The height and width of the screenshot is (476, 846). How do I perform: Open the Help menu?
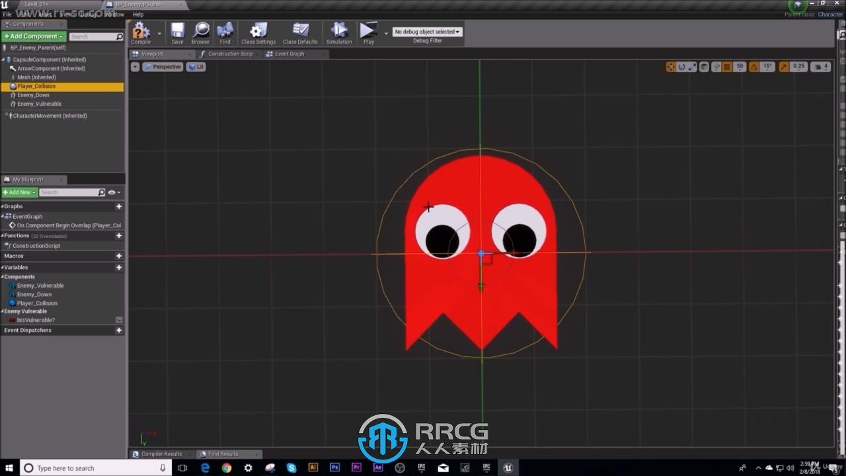click(138, 15)
